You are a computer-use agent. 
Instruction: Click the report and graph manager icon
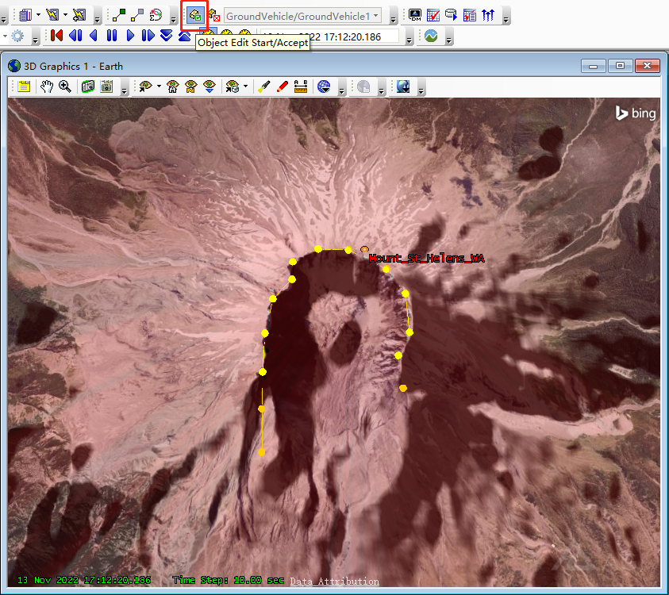(433, 15)
